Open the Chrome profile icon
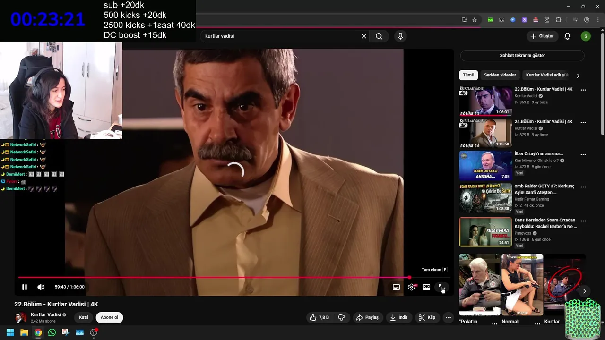Screen dimensions: 605x340 [x=587, y=20]
